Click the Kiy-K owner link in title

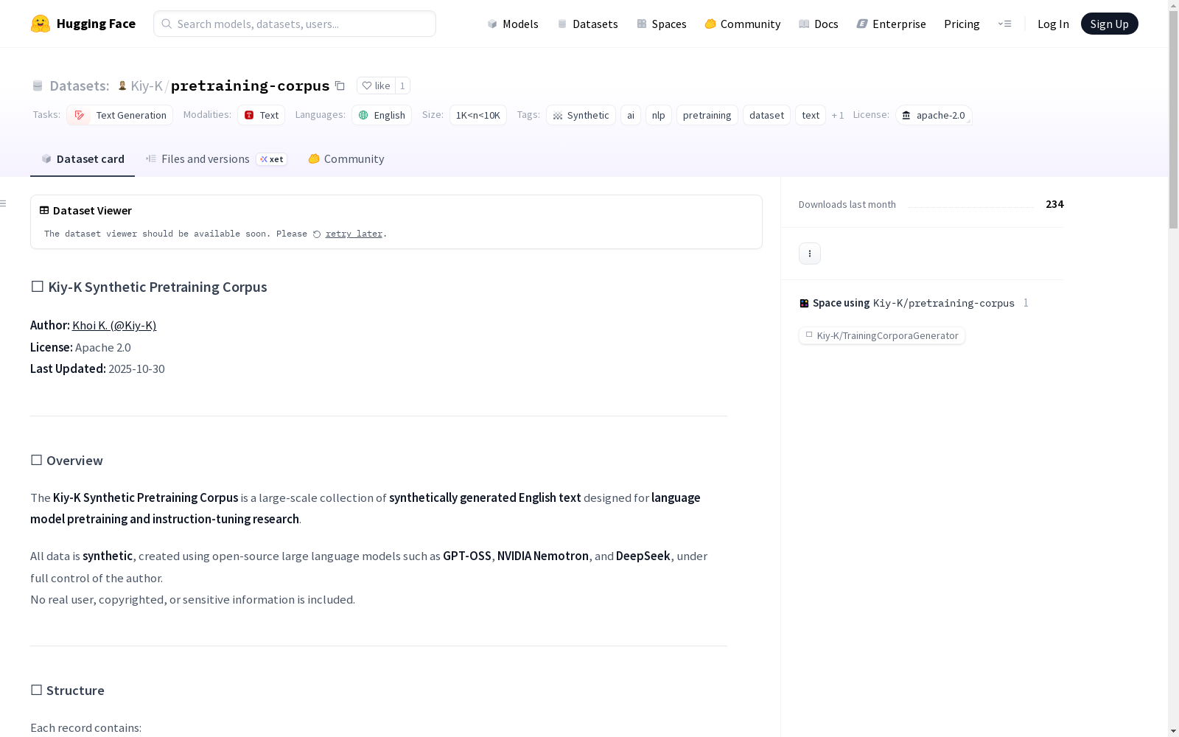(x=147, y=85)
